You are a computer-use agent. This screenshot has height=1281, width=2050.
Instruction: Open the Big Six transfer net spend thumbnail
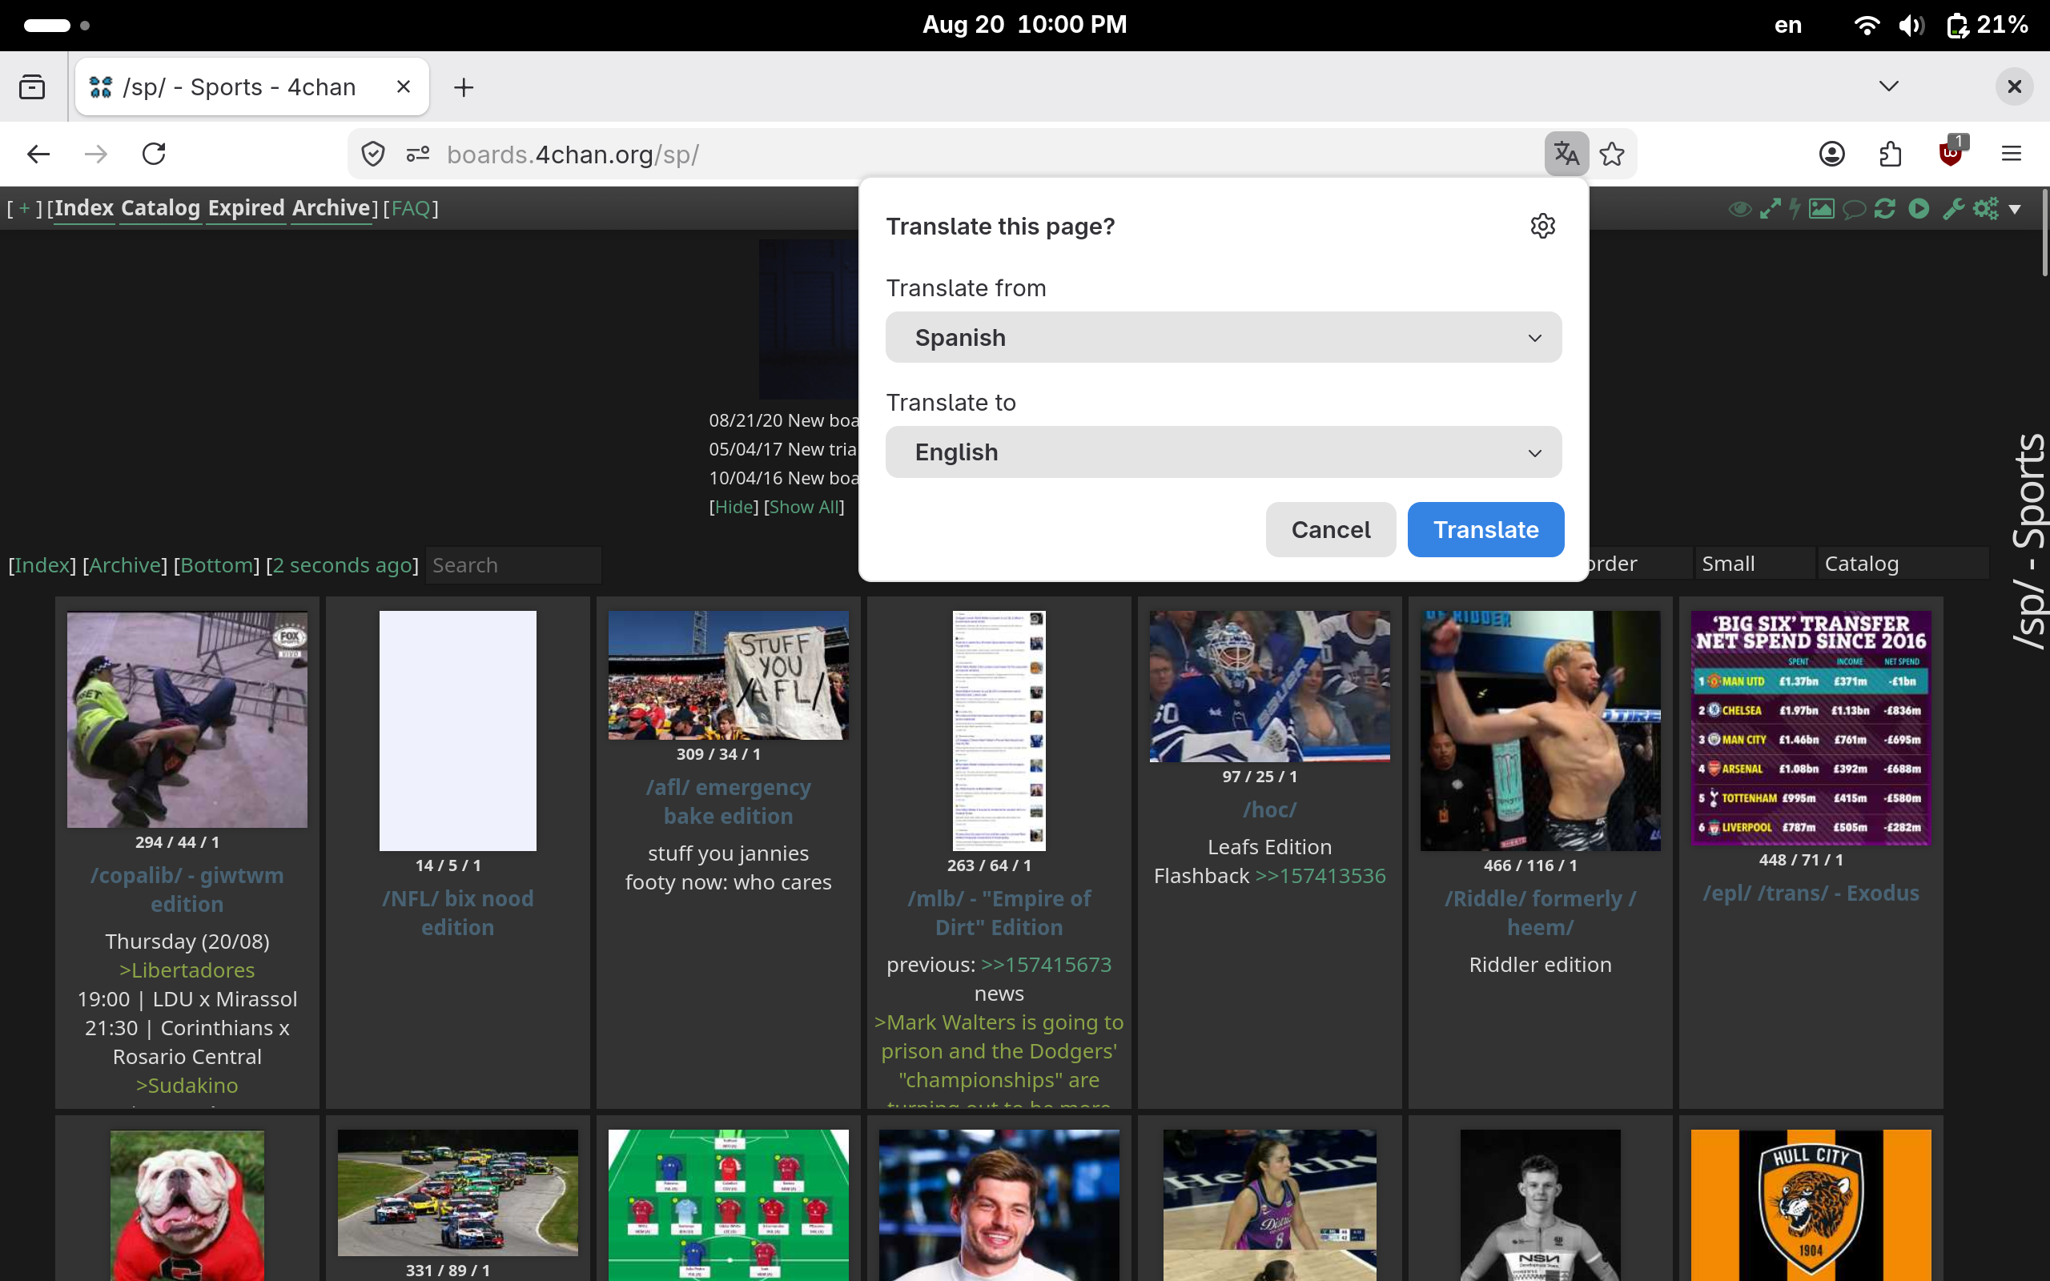[1811, 728]
